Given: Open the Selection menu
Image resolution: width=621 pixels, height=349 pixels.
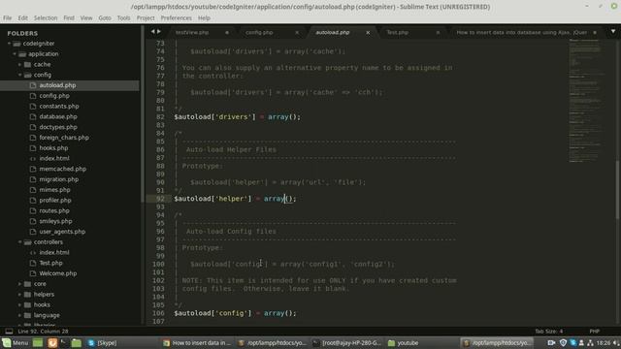Looking at the screenshot, I should (x=46, y=17).
